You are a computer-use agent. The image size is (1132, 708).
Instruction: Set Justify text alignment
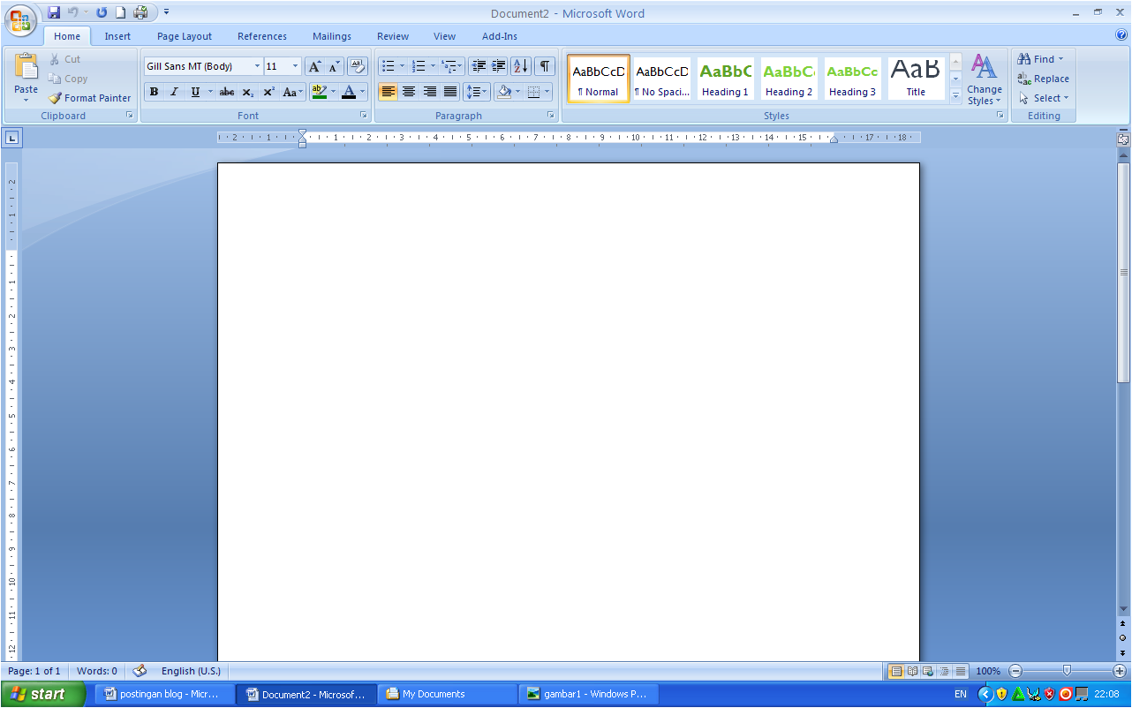tap(450, 92)
